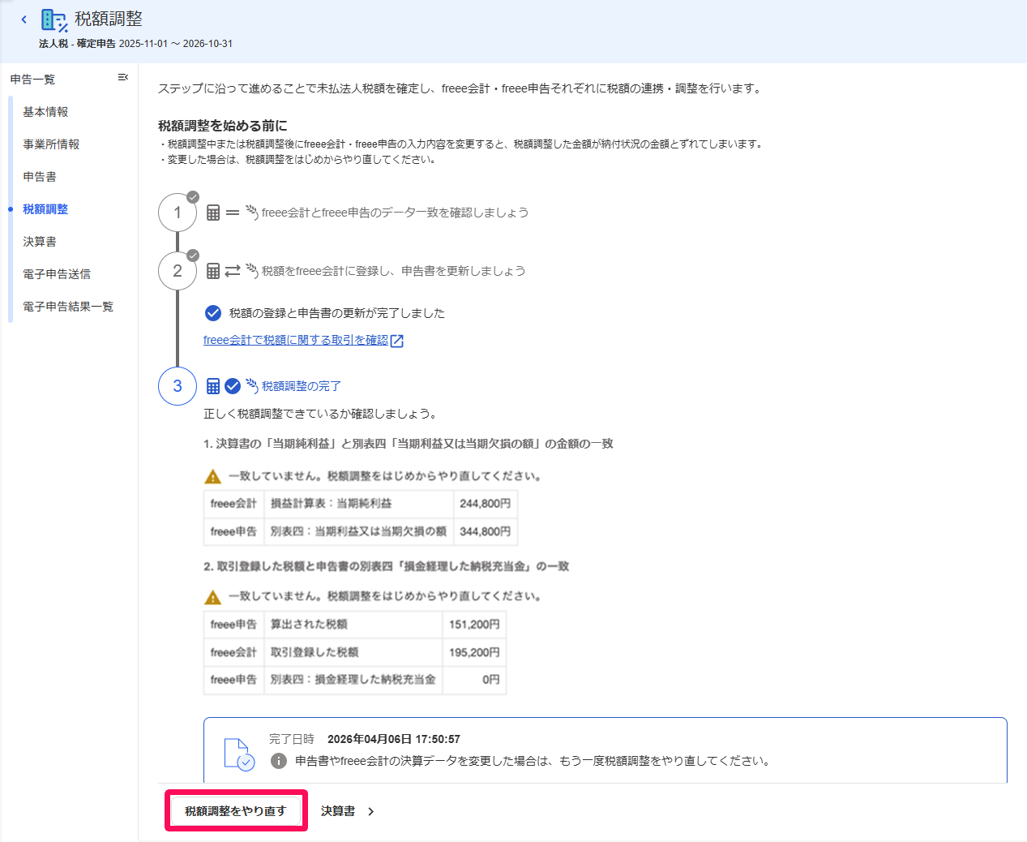This screenshot has height=842, width=1027.
Task: Click step 3 circle
Action: point(178,386)
